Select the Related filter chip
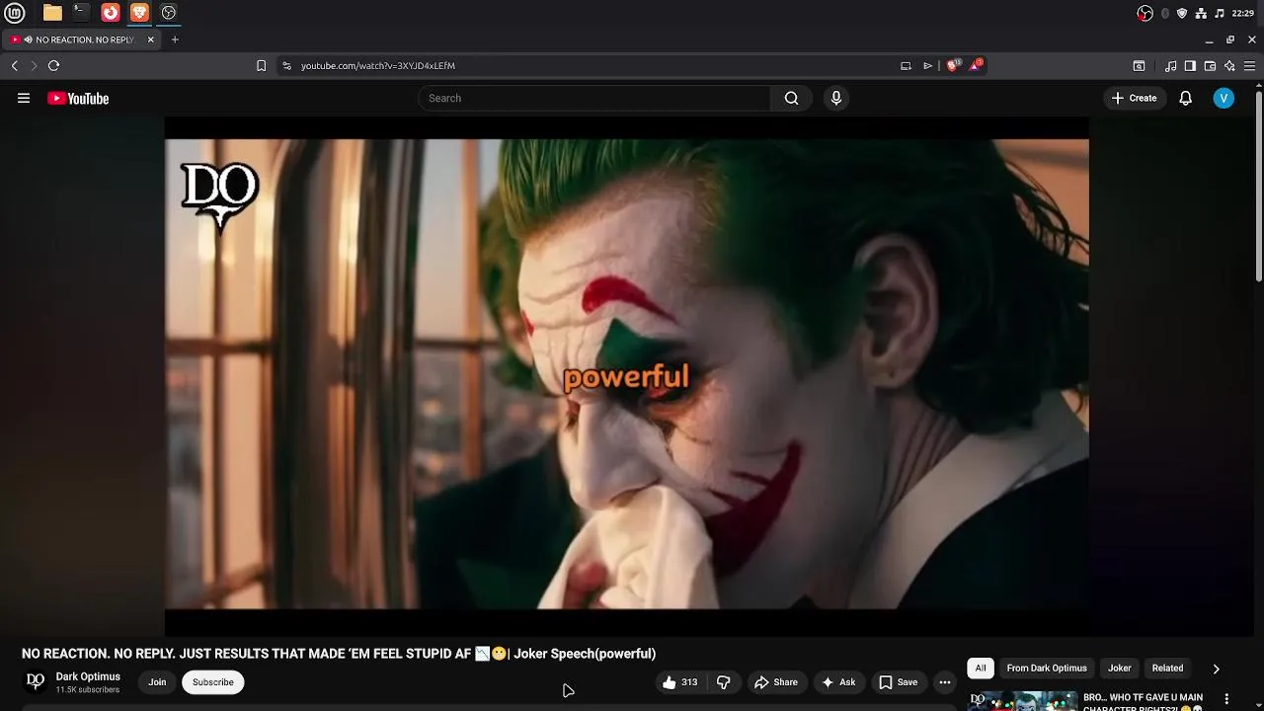The image size is (1264, 711). click(1167, 669)
